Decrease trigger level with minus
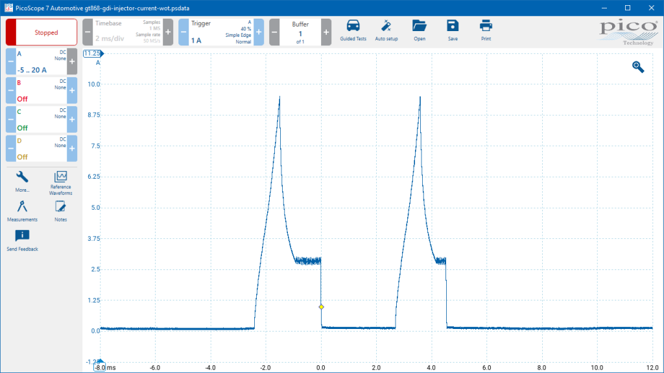 (184, 32)
